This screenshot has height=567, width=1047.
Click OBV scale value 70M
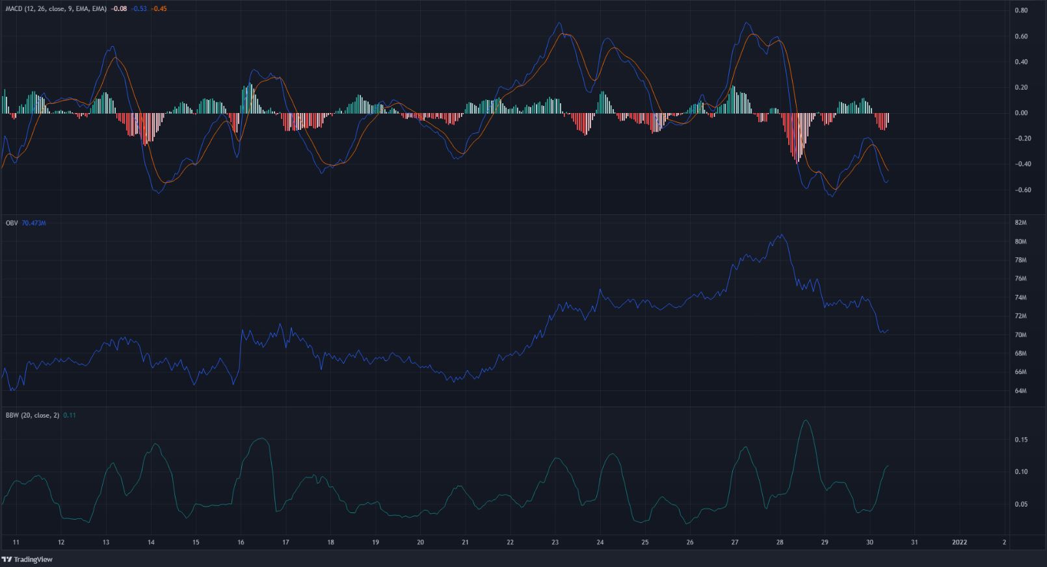(1020, 335)
